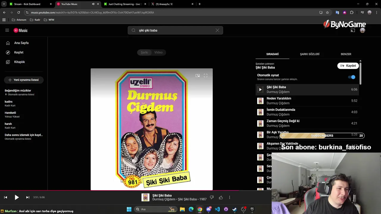Image resolution: width=381 pixels, height=214 pixels.
Task: Switch to Just Chatting Streaming tab
Action: (125, 4)
